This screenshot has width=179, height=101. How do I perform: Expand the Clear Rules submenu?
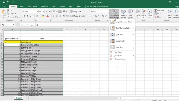(122, 56)
